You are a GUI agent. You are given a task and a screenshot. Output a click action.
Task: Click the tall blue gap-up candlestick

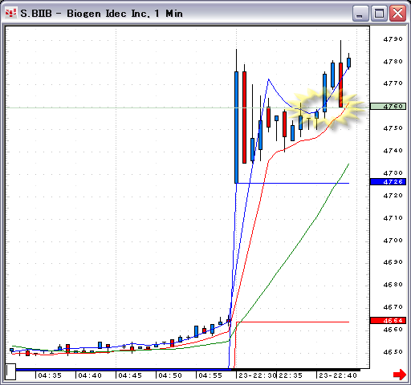tap(236, 128)
